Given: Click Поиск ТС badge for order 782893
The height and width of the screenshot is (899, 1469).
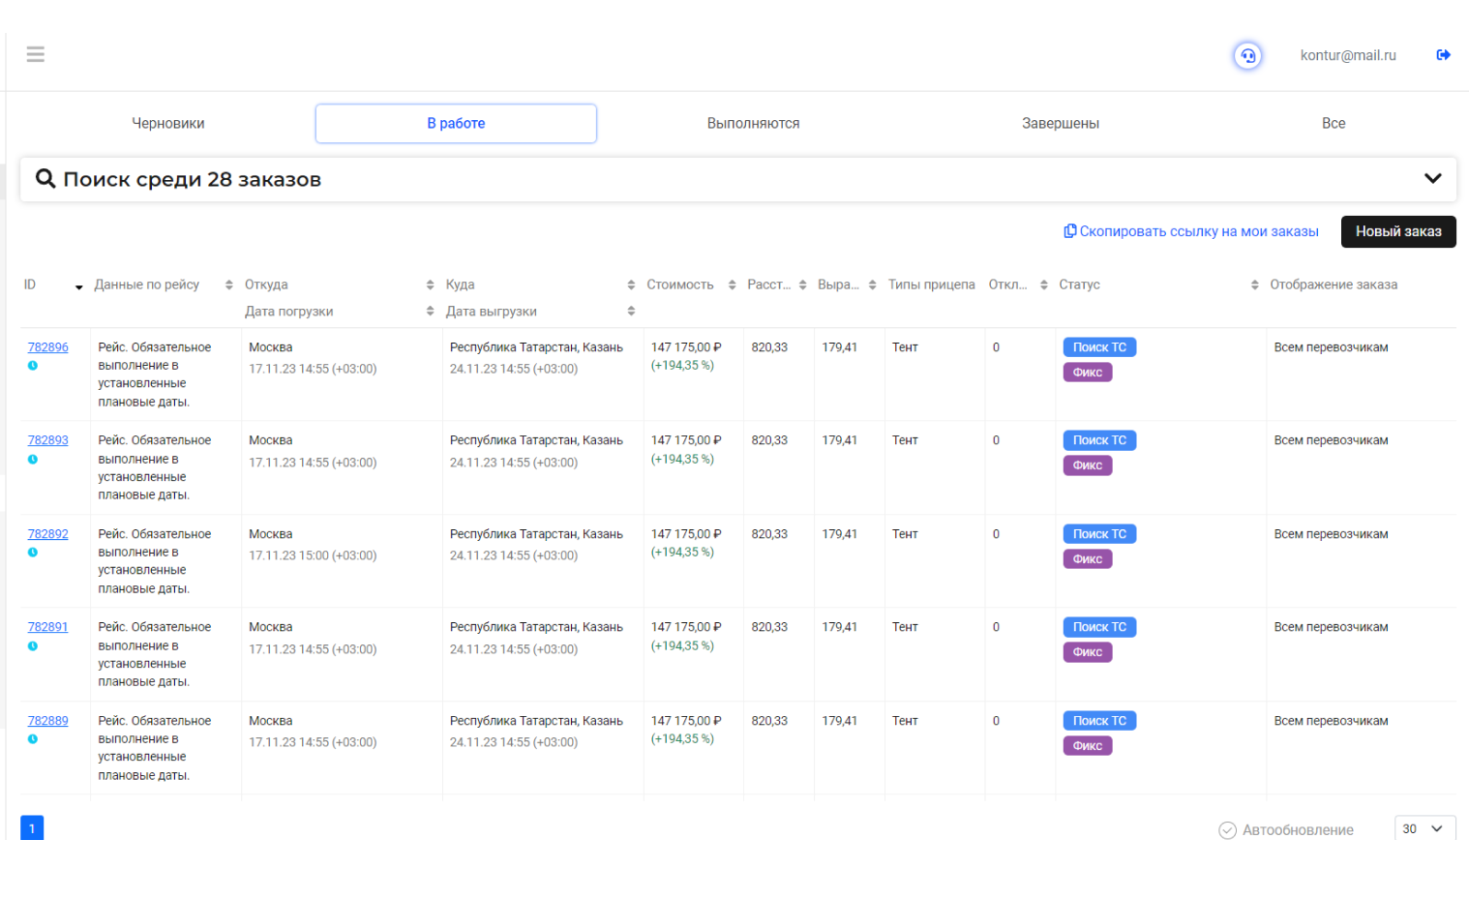Looking at the screenshot, I should click(1099, 440).
